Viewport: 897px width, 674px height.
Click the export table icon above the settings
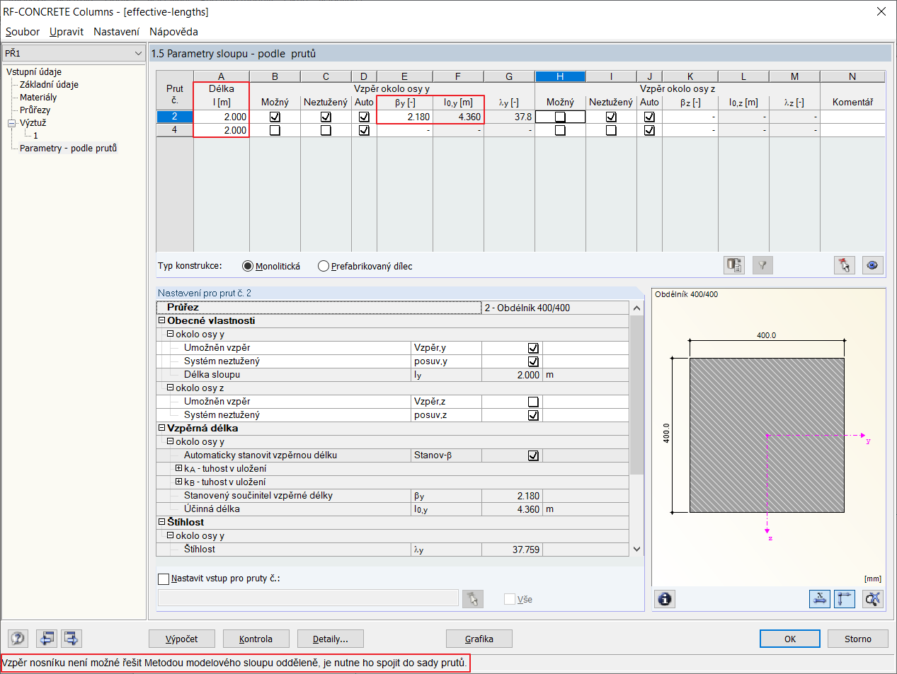(x=734, y=265)
